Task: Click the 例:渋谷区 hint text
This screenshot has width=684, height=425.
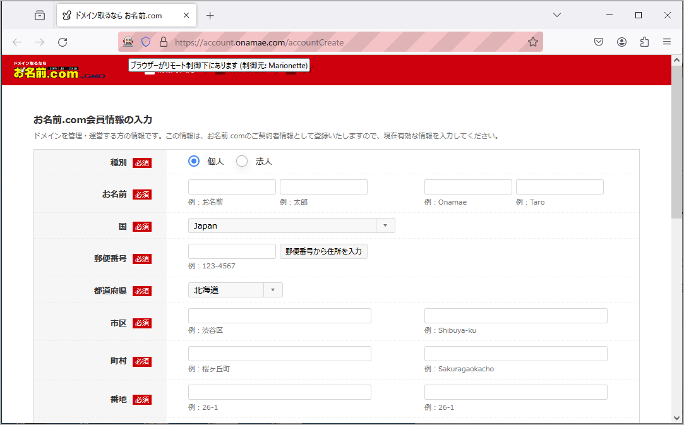Action: [205, 330]
